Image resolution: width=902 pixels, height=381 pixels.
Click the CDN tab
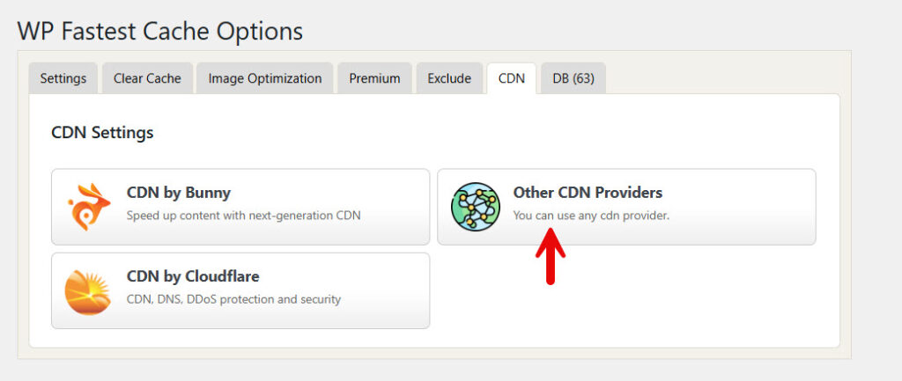(512, 78)
